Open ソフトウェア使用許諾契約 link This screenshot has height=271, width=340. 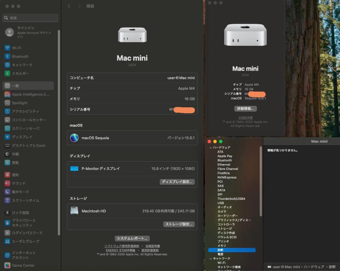pos(122,246)
